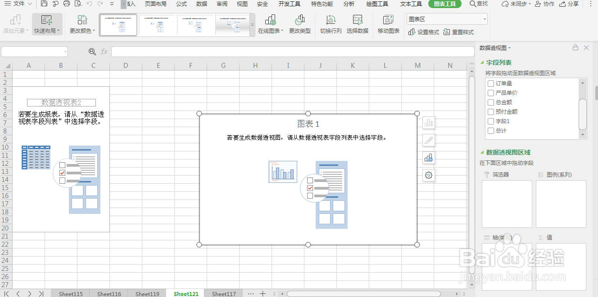This screenshot has width=598, height=297.
Task: Open Change Colors (更改颜色) tool
Action: coord(82,24)
